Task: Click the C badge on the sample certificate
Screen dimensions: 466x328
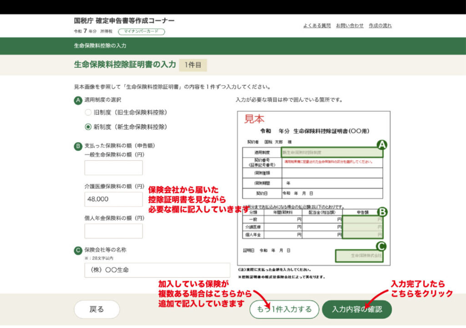Action: 382,246
